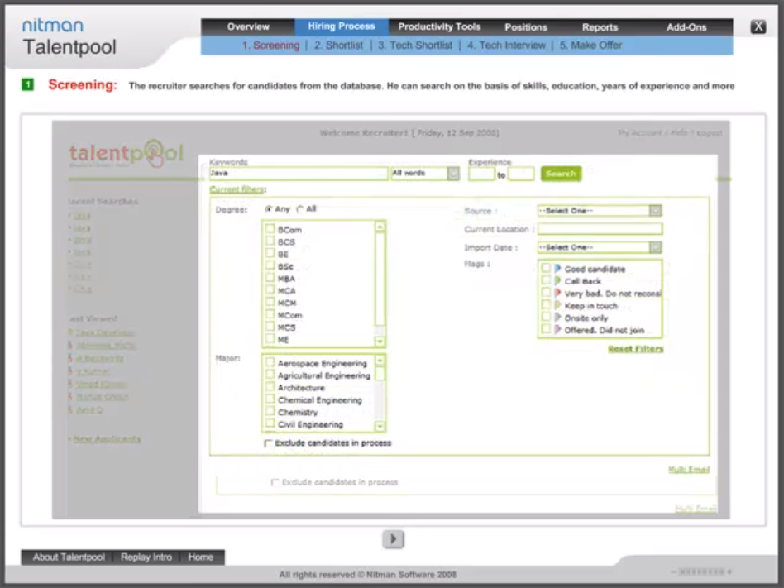The height and width of the screenshot is (588, 784).
Task: Click Degree list scroll up arrow
Action: [380, 227]
